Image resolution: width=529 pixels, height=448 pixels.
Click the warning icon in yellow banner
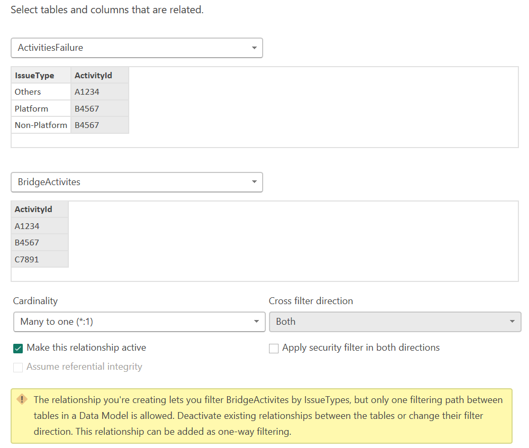tap(22, 400)
